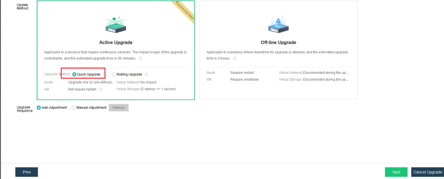Show info icon next to Quick Upgrade
Image resolution: width=444 pixels, height=179 pixels.
coord(104,75)
